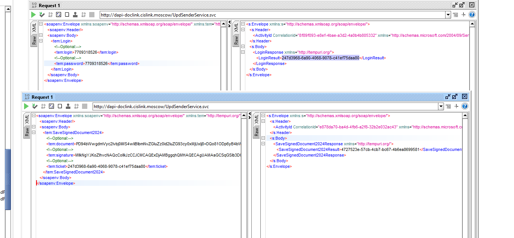Click endpoint URL field in Login window
This screenshot has height=238, width=514.
(272, 15)
